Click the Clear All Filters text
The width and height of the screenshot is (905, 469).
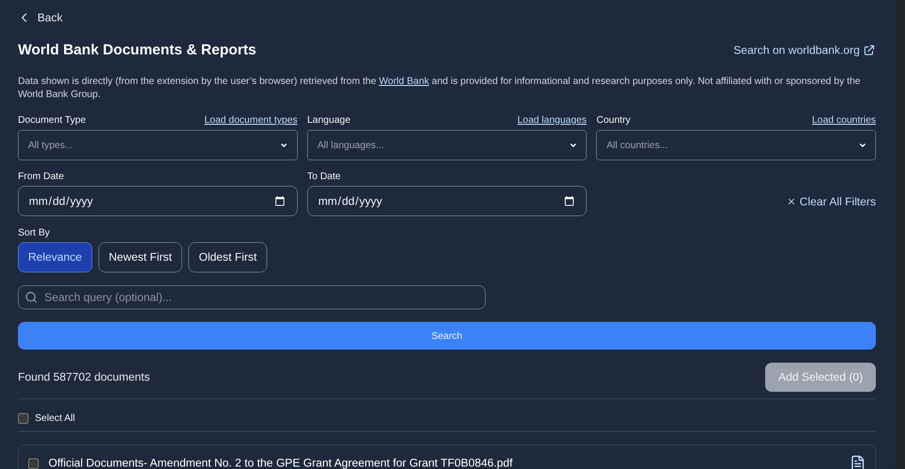(x=838, y=201)
